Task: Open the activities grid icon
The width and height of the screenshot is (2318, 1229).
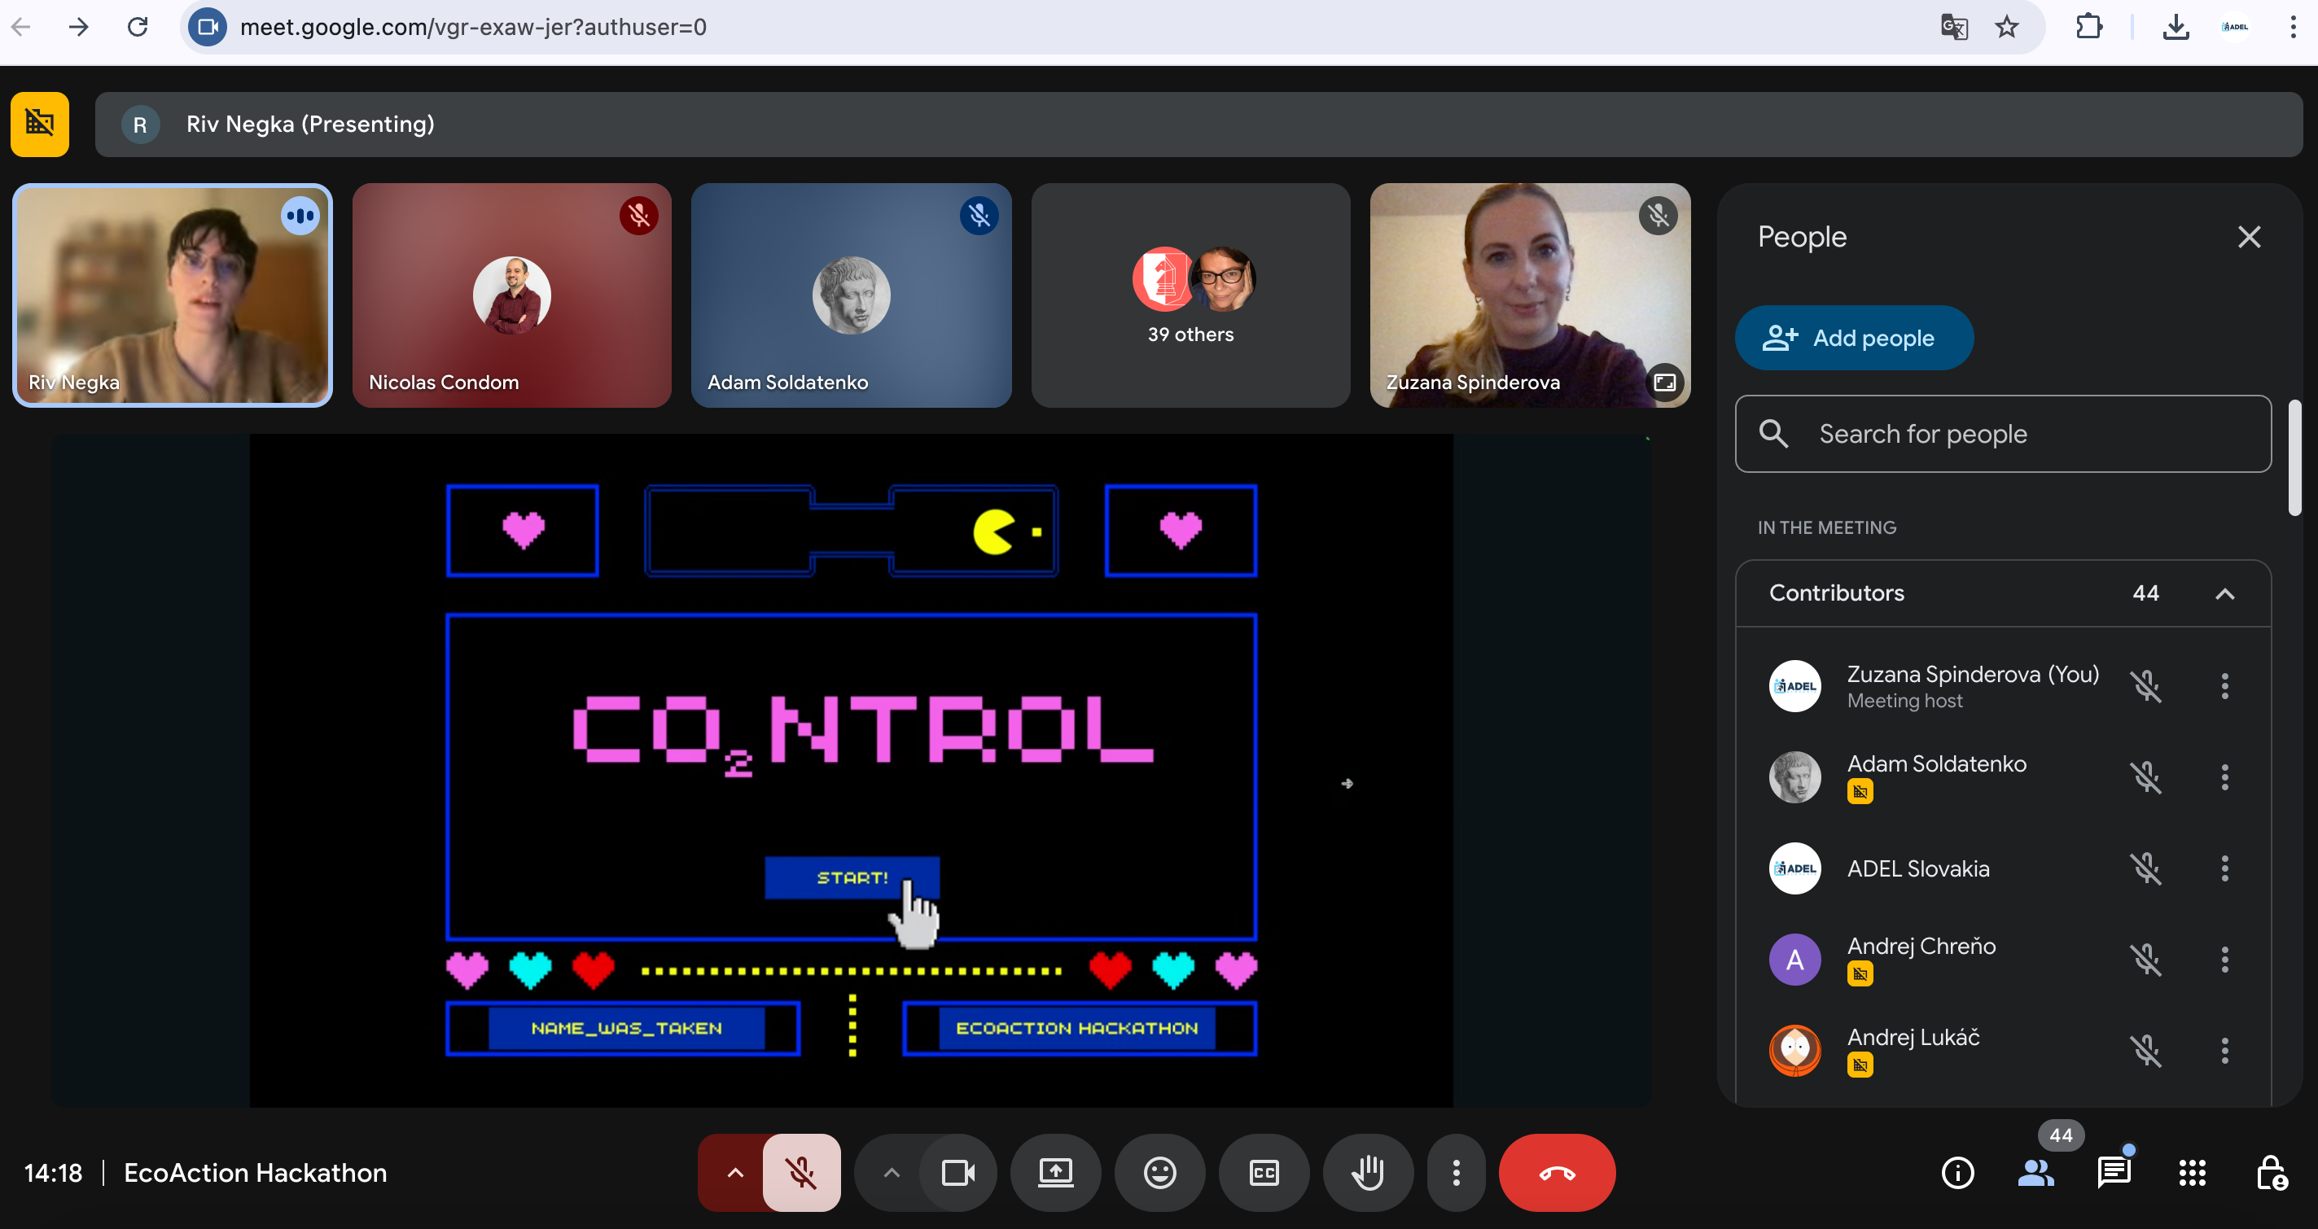Action: [x=2192, y=1172]
